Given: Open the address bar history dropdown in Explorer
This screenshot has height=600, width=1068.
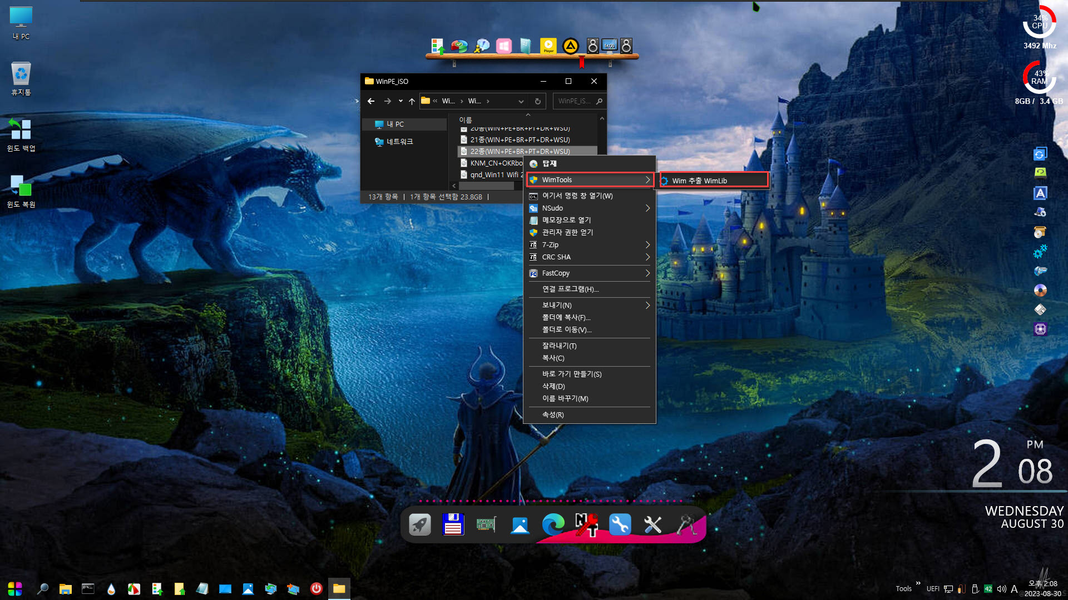Looking at the screenshot, I should pos(521,102).
